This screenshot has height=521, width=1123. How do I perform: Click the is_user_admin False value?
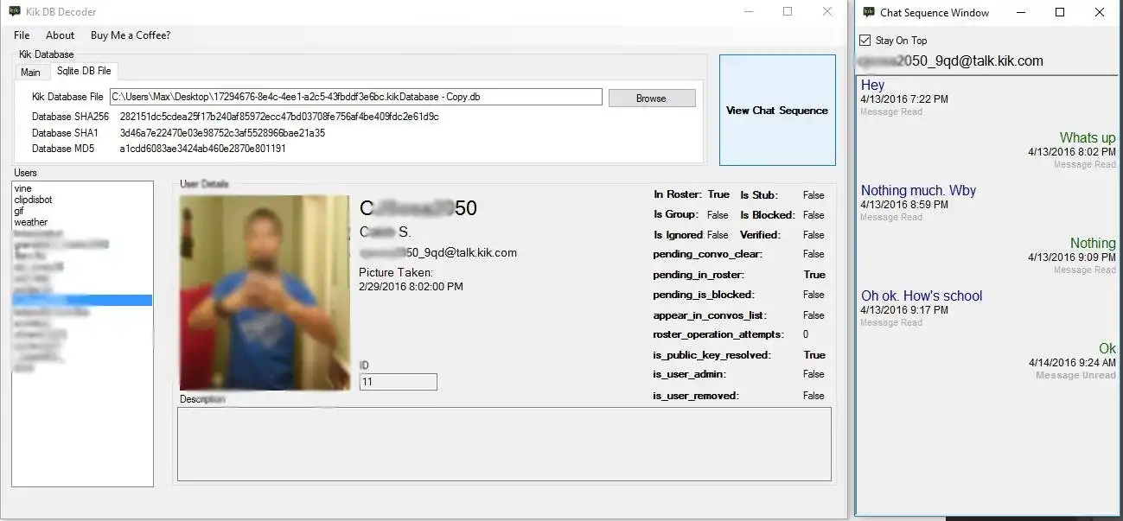tap(814, 375)
